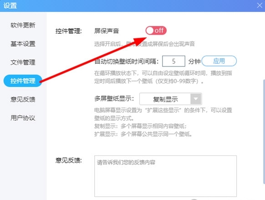Close the 设置 window
265x200 pixels.
click(x=260, y=5)
